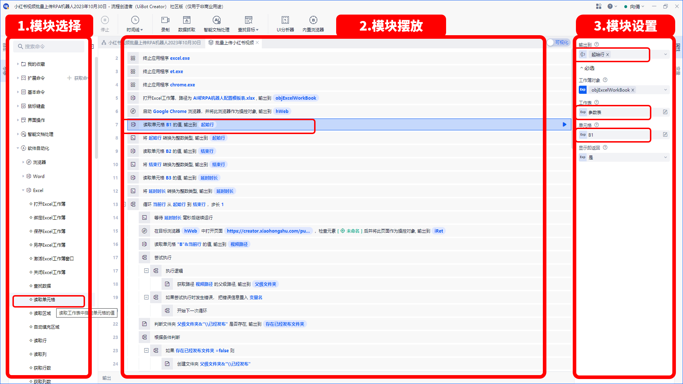Toggle Exp mode for 单元格 field
Viewport: 683px width, 384px height.
tap(583, 135)
